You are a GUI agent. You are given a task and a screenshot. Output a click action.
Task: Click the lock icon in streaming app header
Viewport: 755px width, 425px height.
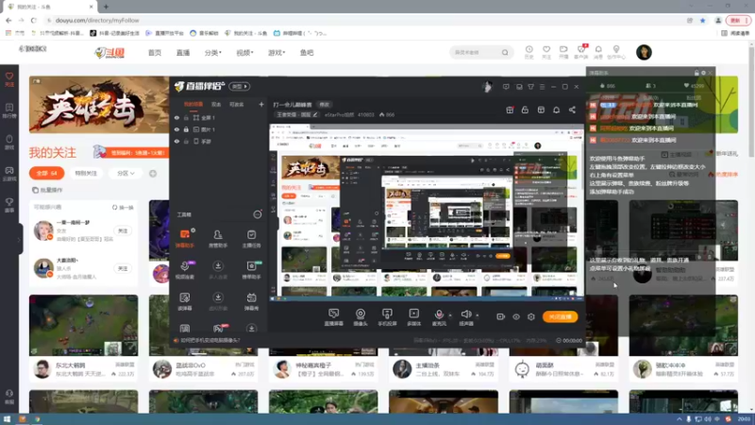click(525, 110)
